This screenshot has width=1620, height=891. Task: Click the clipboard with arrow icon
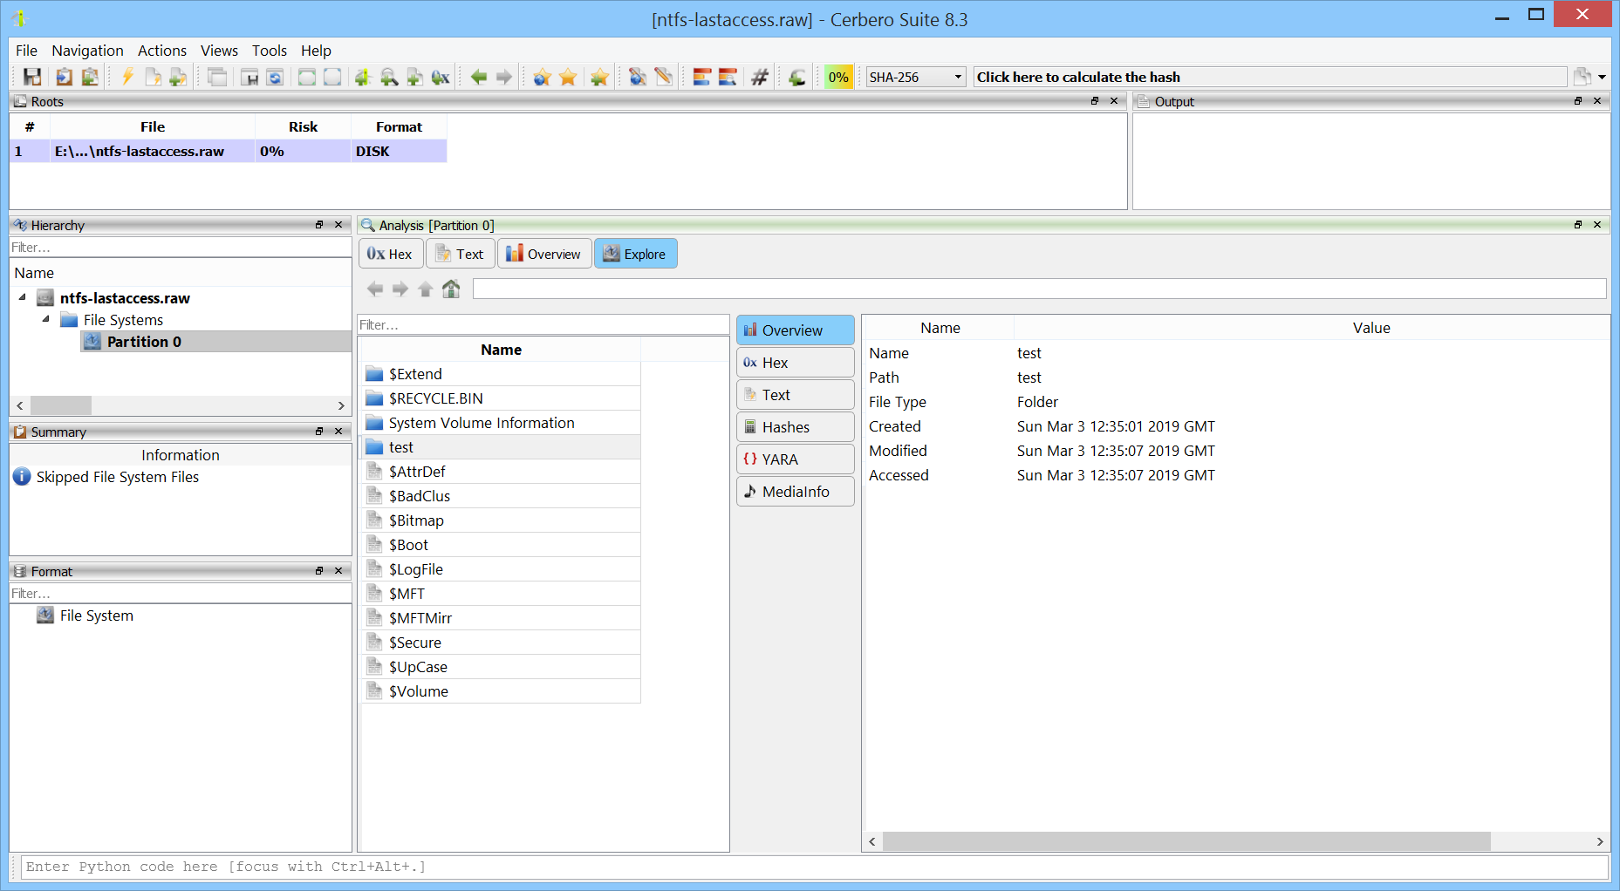point(64,77)
